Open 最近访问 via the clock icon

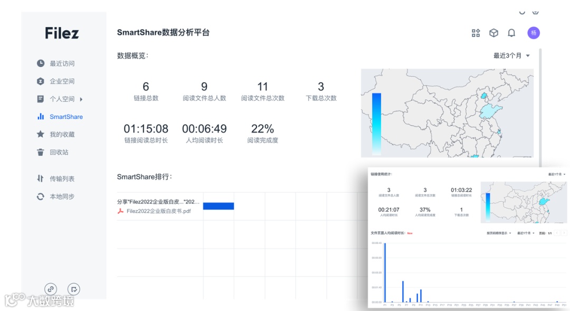point(40,63)
